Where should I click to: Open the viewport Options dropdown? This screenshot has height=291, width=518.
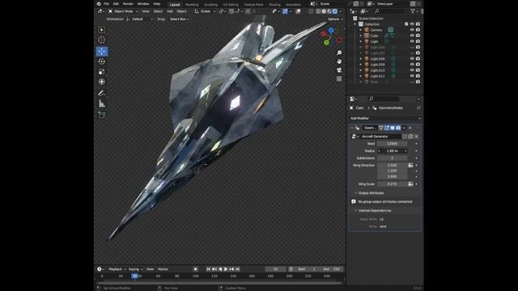click(335, 19)
